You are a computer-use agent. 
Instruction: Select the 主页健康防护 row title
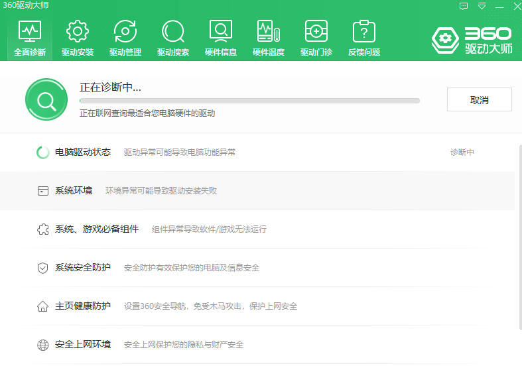[83, 306]
